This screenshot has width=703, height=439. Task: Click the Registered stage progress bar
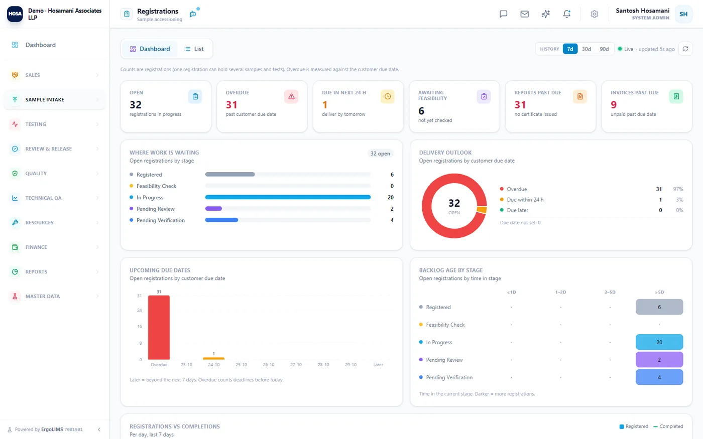tap(288, 175)
